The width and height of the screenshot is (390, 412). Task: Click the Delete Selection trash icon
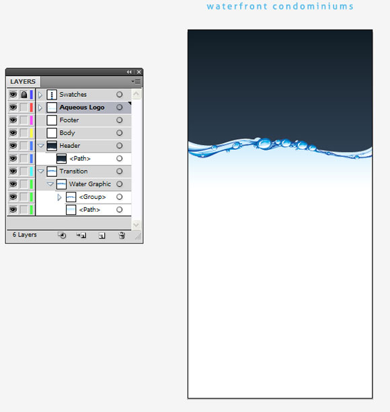click(122, 235)
